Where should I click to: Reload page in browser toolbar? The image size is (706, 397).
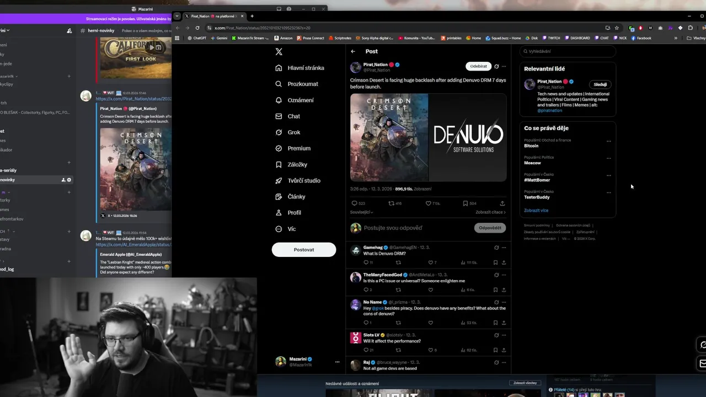click(197, 28)
